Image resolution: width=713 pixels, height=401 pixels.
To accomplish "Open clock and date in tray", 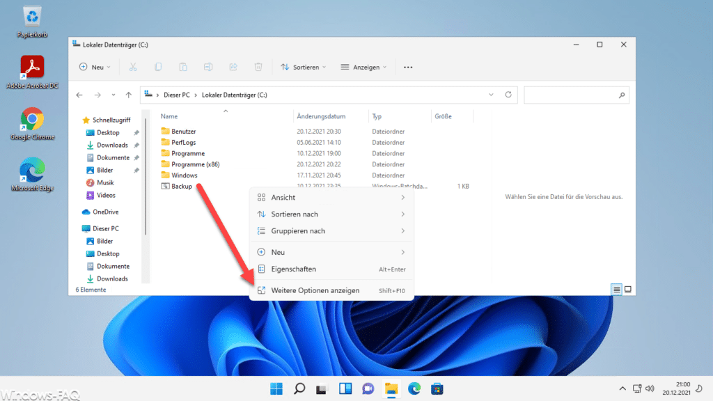I will tap(676, 388).
